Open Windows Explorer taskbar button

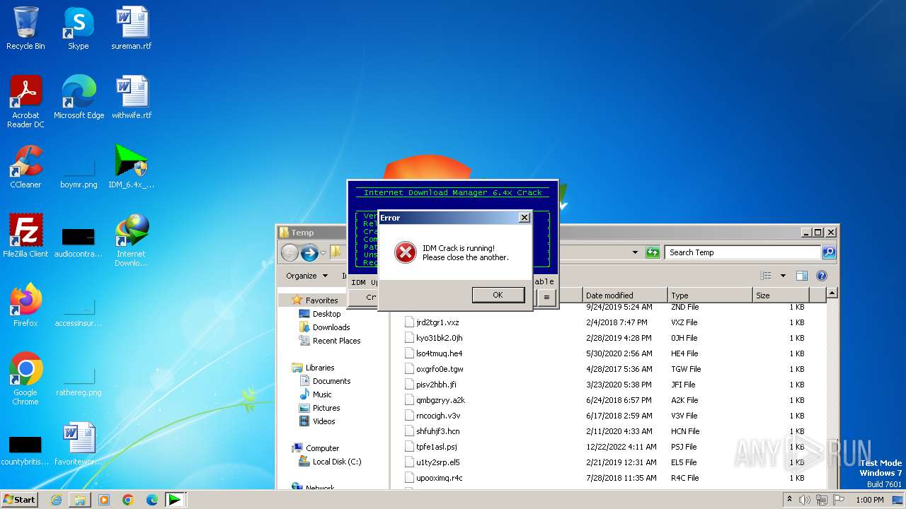tap(80, 499)
